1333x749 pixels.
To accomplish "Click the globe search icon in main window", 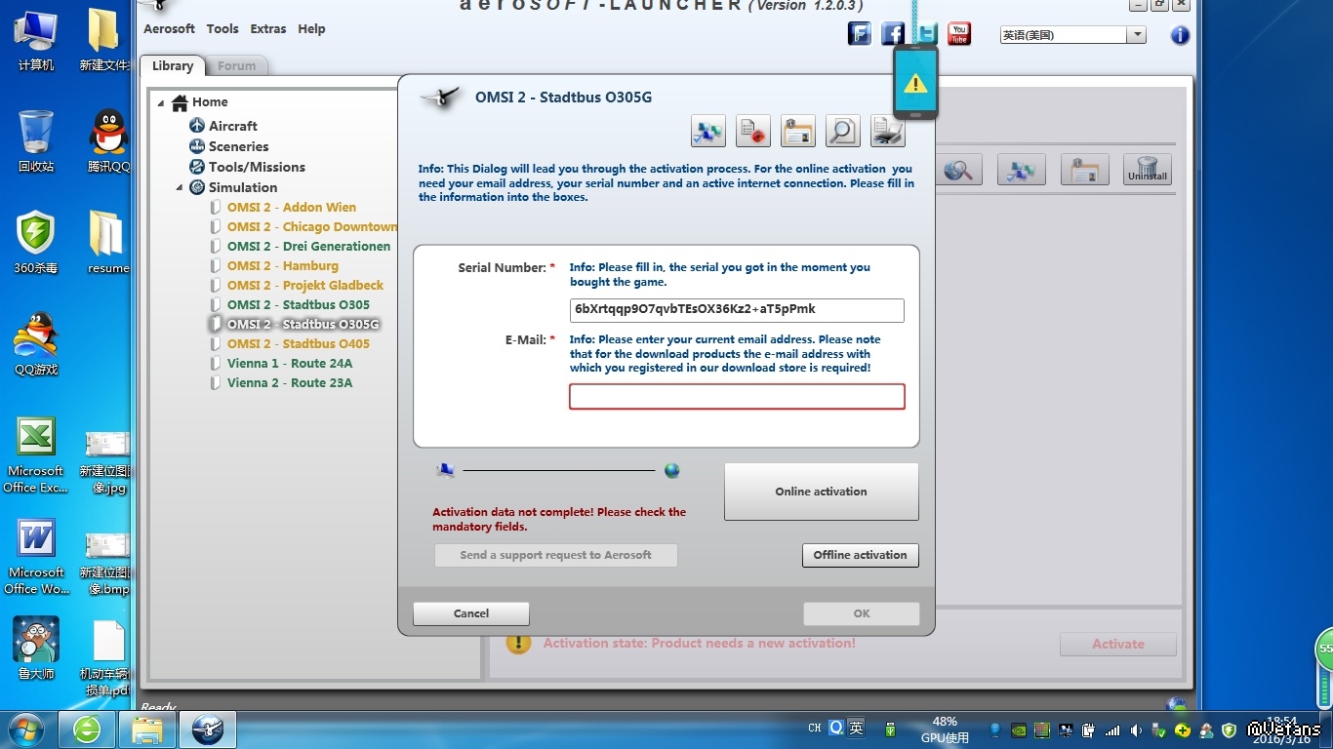I will coord(958,170).
